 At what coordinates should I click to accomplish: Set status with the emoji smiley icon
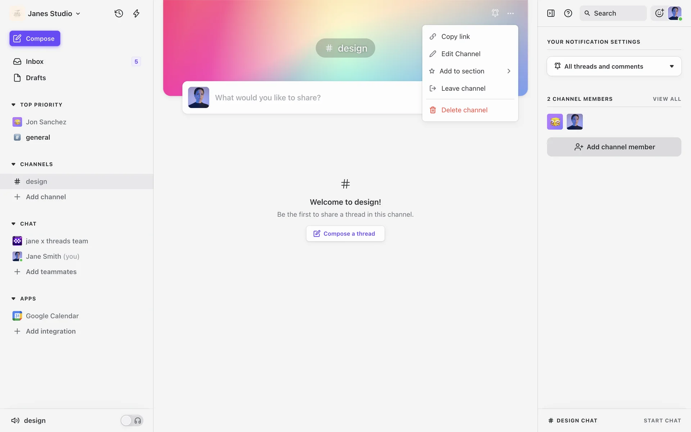tap(659, 13)
